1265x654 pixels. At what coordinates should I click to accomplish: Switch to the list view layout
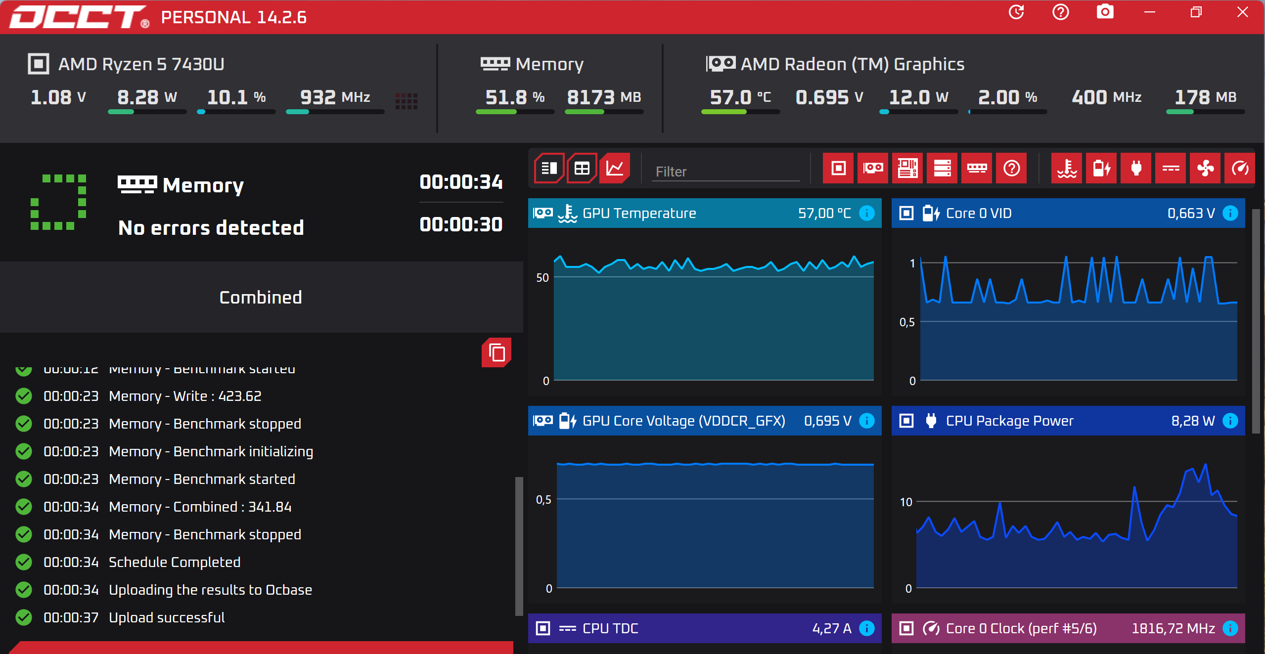(x=549, y=169)
